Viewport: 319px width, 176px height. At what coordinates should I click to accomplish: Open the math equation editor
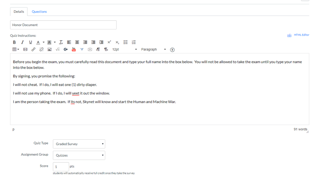tap(58, 50)
